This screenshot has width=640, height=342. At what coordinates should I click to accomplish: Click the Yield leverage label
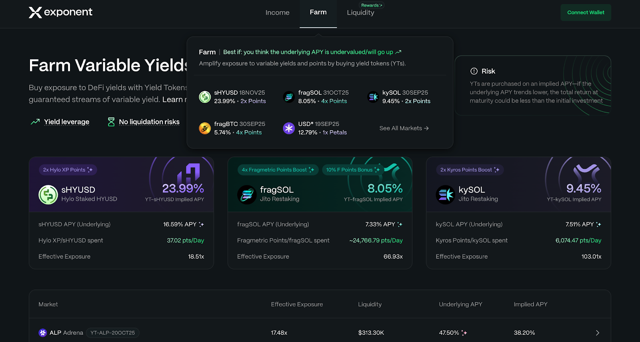[x=66, y=122]
